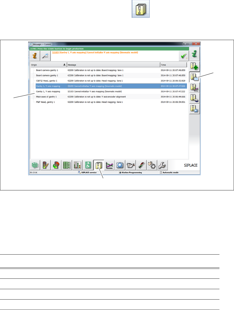Open the blue camera lens icon
Viewport: 234px width, 310px height.
(x=120, y=165)
